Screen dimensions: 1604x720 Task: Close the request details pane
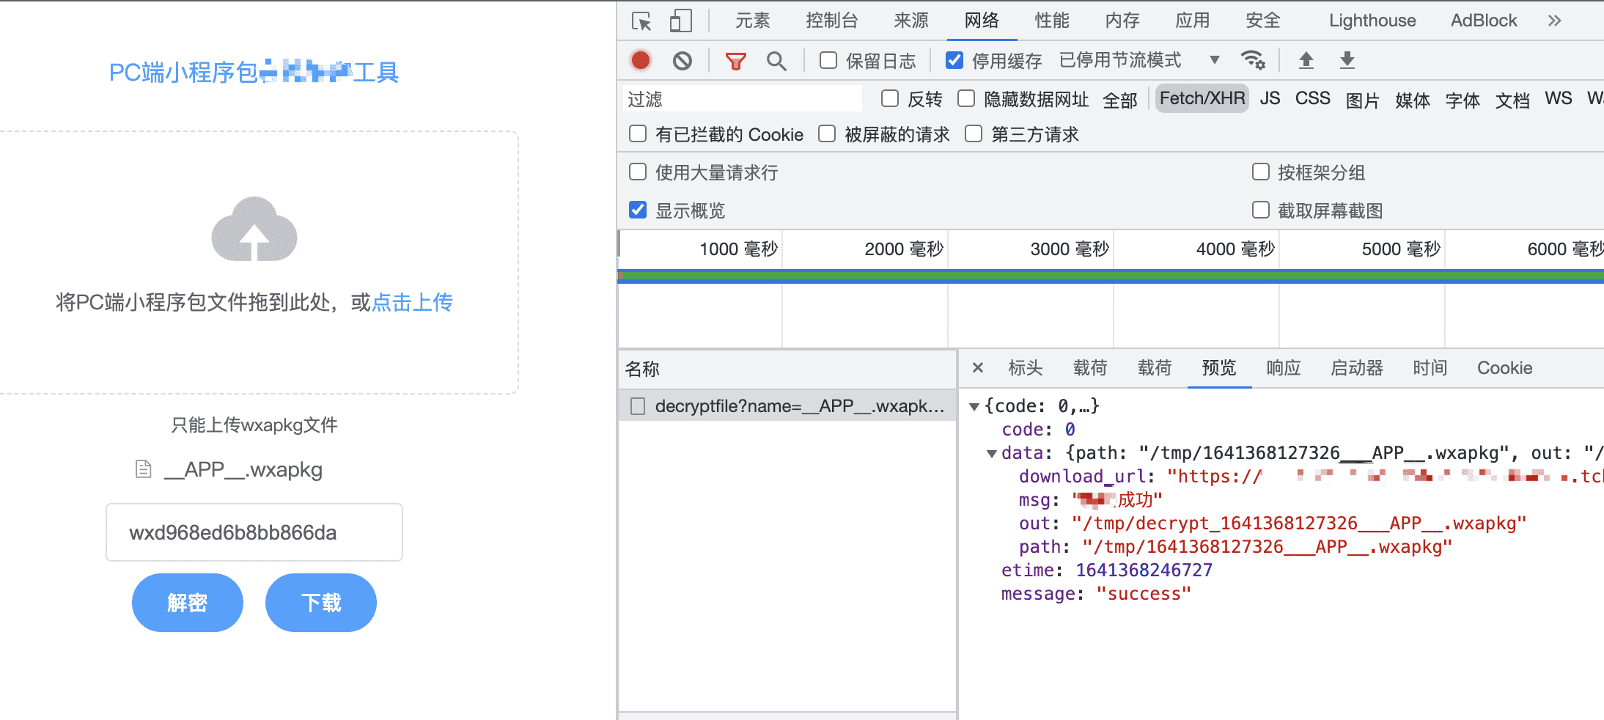point(978,367)
